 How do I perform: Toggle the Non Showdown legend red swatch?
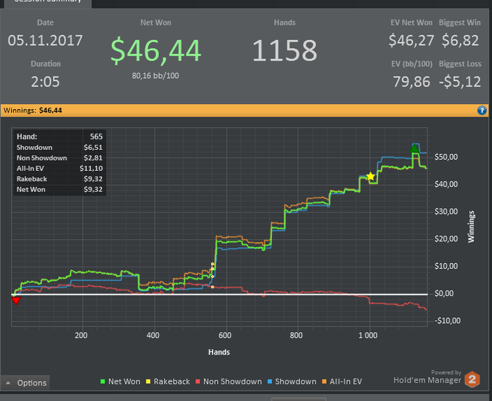click(198, 381)
